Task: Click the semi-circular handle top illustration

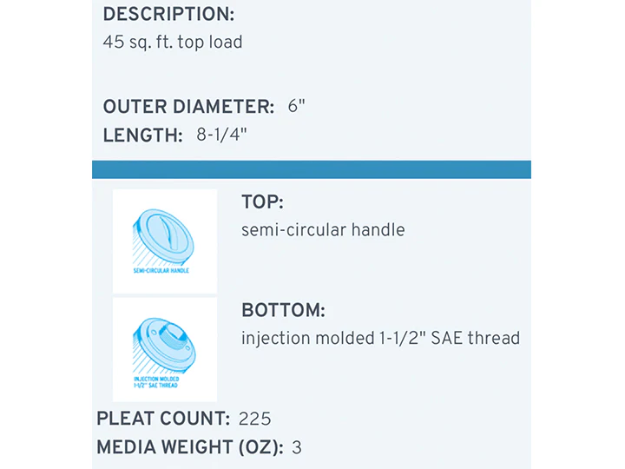Action: tap(165, 241)
